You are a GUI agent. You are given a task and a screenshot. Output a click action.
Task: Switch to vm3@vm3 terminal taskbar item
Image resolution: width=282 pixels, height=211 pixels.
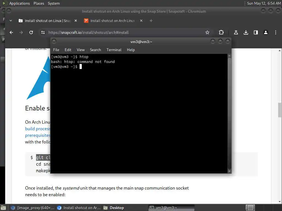(172, 208)
